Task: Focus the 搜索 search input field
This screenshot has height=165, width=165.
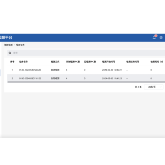Action: pos(87,53)
